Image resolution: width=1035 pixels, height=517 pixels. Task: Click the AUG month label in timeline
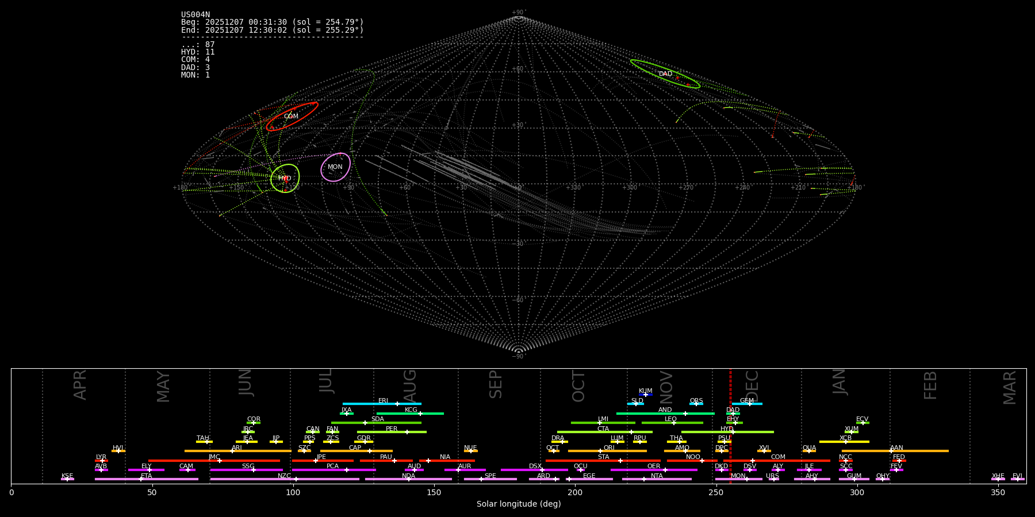coord(410,385)
